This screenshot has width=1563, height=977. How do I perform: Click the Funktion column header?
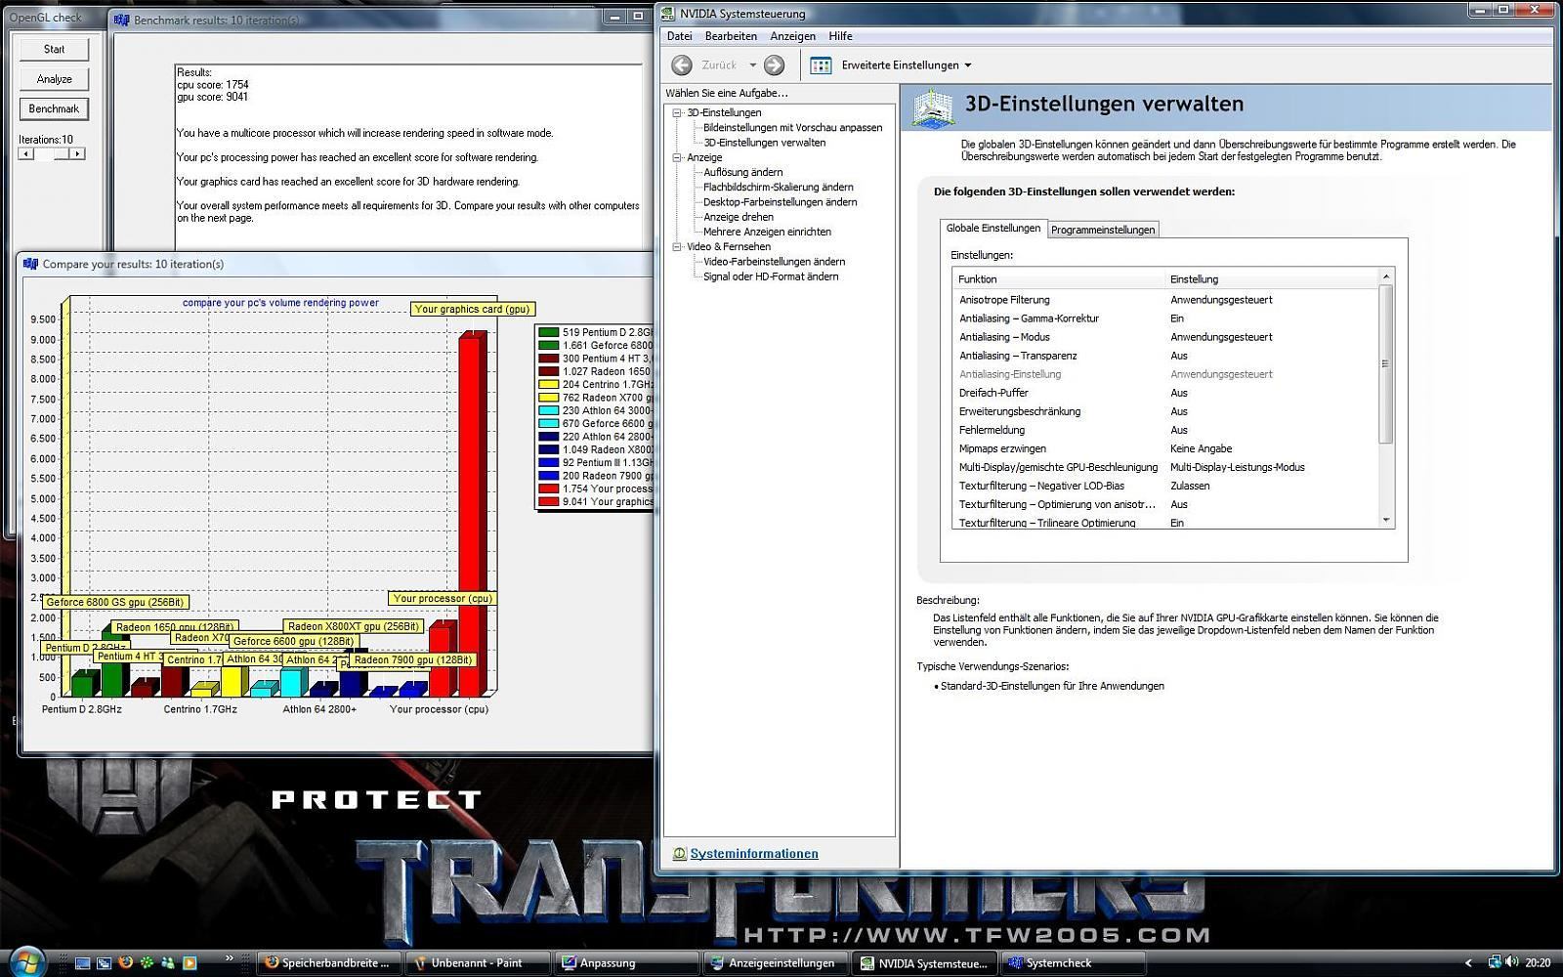tap(1059, 279)
